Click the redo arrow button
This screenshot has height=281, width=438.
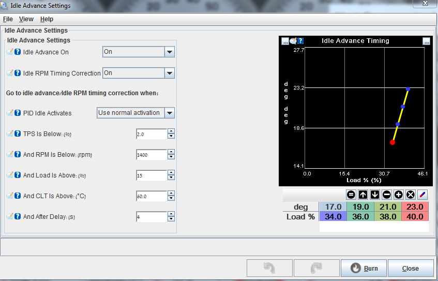(x=316, y=268)
